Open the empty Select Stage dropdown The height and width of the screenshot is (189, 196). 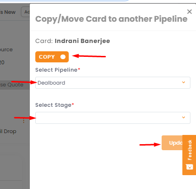pyautogui.click(x=113, y=118)
